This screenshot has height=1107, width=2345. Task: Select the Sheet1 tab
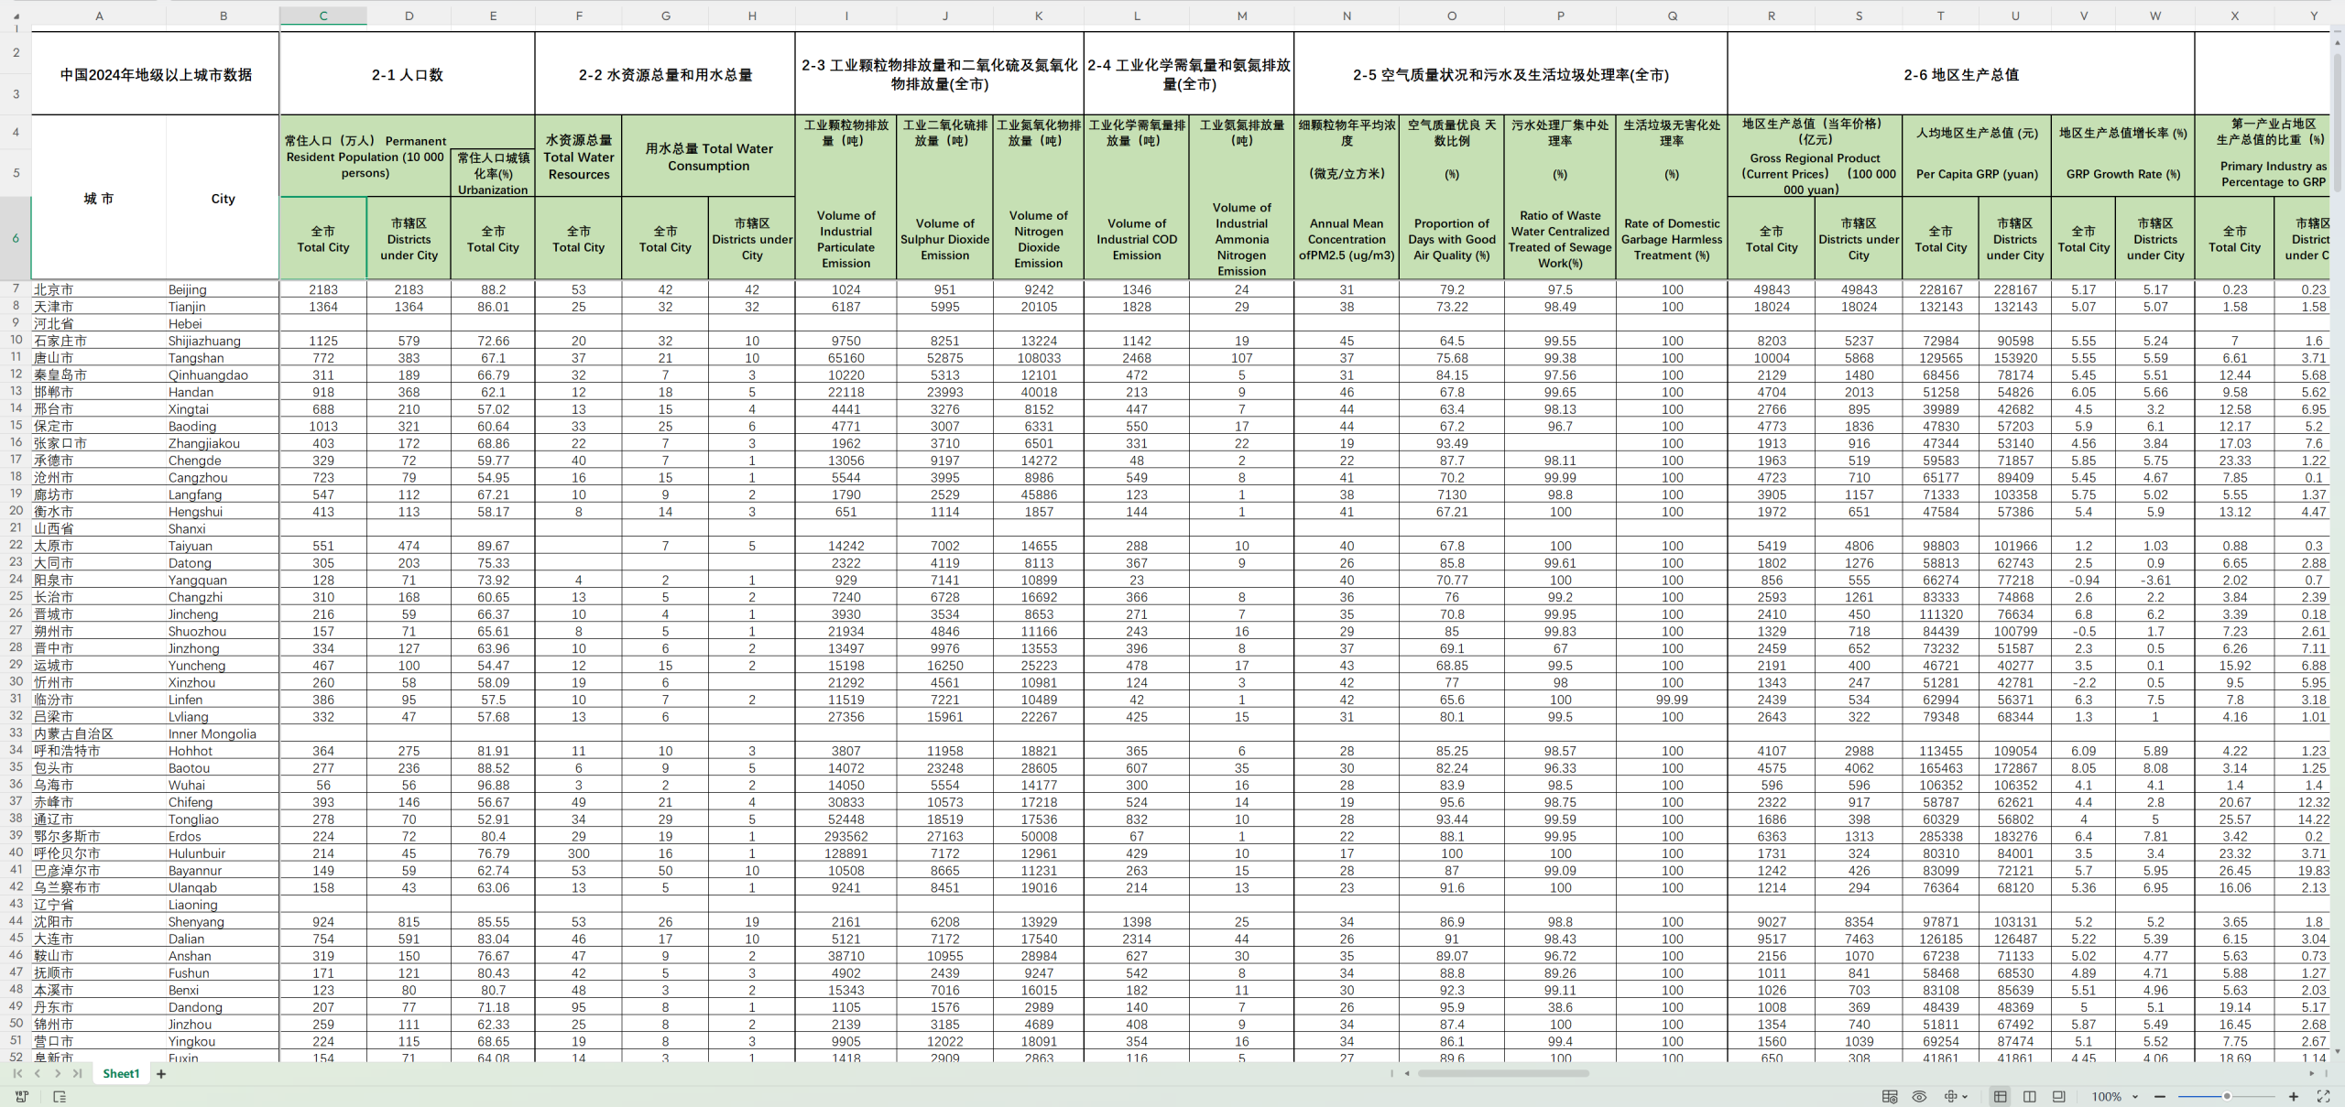point(121,1073)
